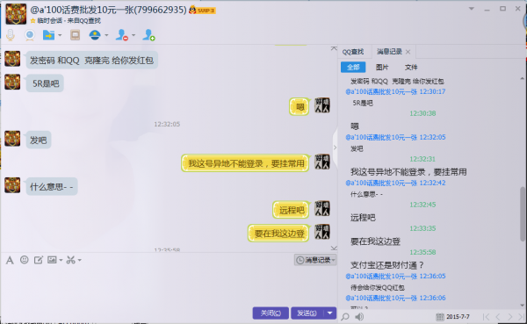Collapse side panel with middle arrow
The image size is (527, 324).
pos(335,148)
